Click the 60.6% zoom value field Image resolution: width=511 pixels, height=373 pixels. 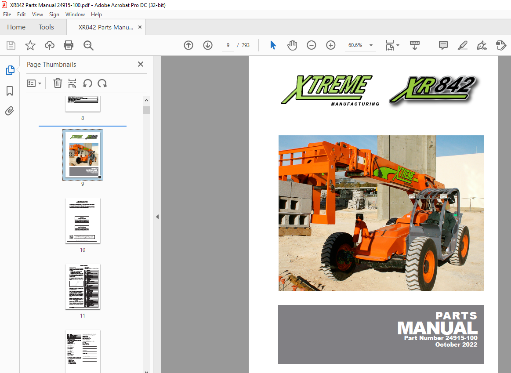(x=355, y=45)
